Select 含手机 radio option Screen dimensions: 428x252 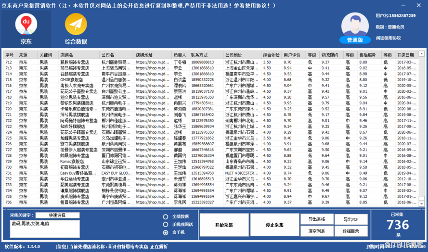tap(166, 232)
